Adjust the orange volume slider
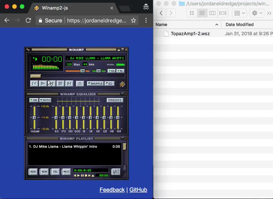This screenshot has height=199, width=273. coord(77,71)
